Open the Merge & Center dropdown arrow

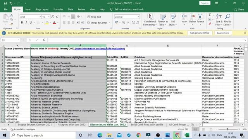109,23
